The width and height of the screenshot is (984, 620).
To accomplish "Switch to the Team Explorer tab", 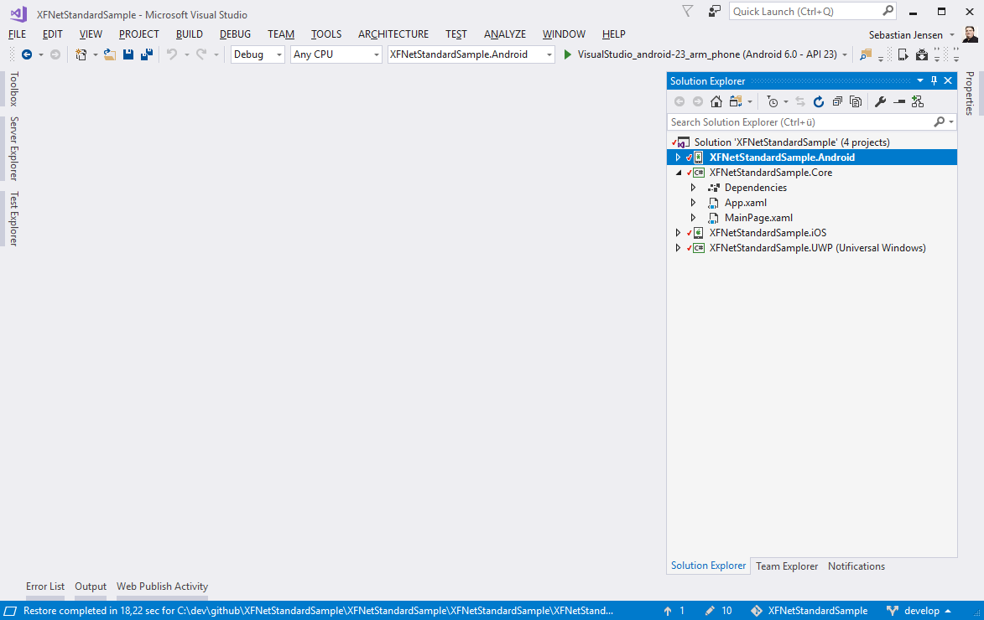I will [x=786, y=566].
